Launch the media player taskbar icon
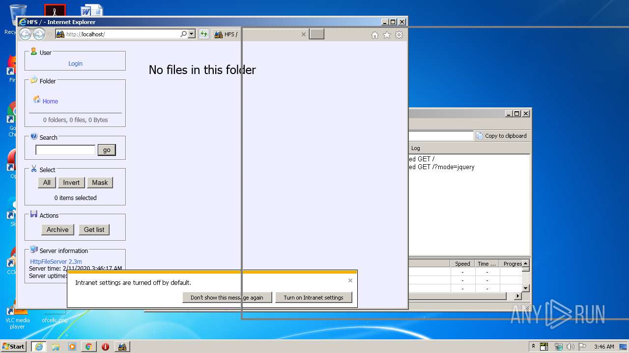The height and width of the screenshot is (353, 629). 72,347
